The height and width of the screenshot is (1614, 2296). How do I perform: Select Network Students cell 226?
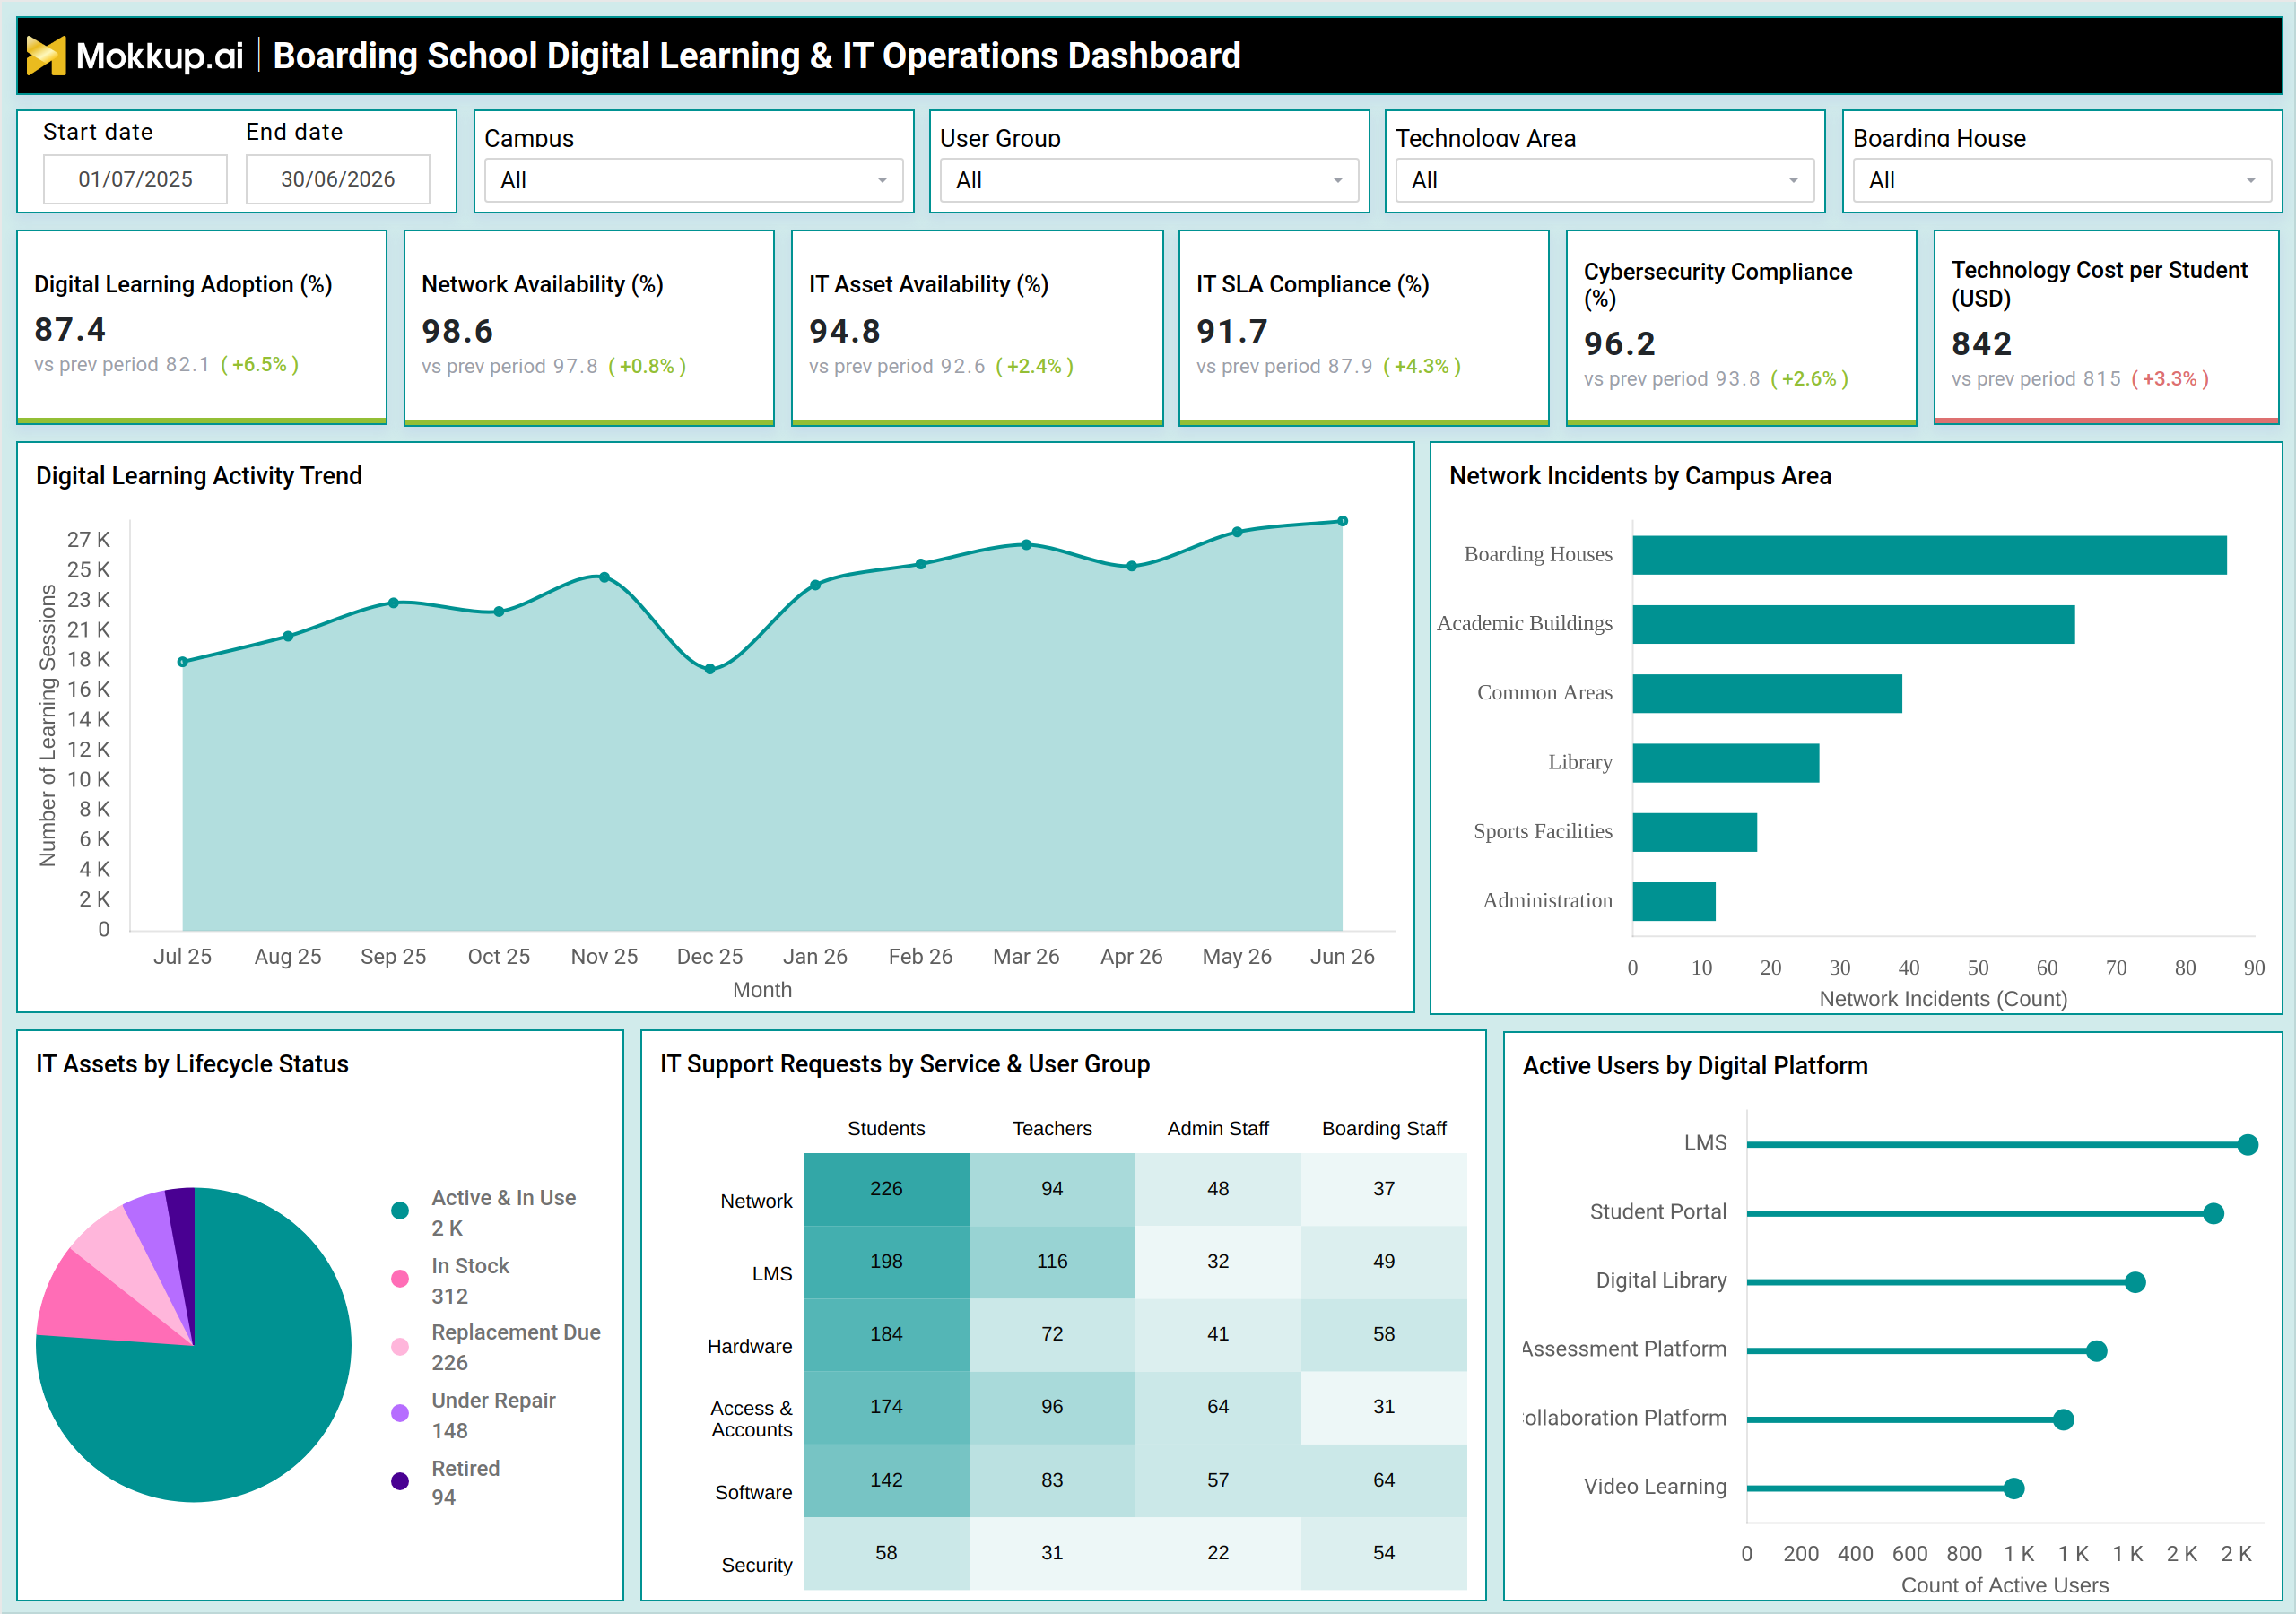886,1189
